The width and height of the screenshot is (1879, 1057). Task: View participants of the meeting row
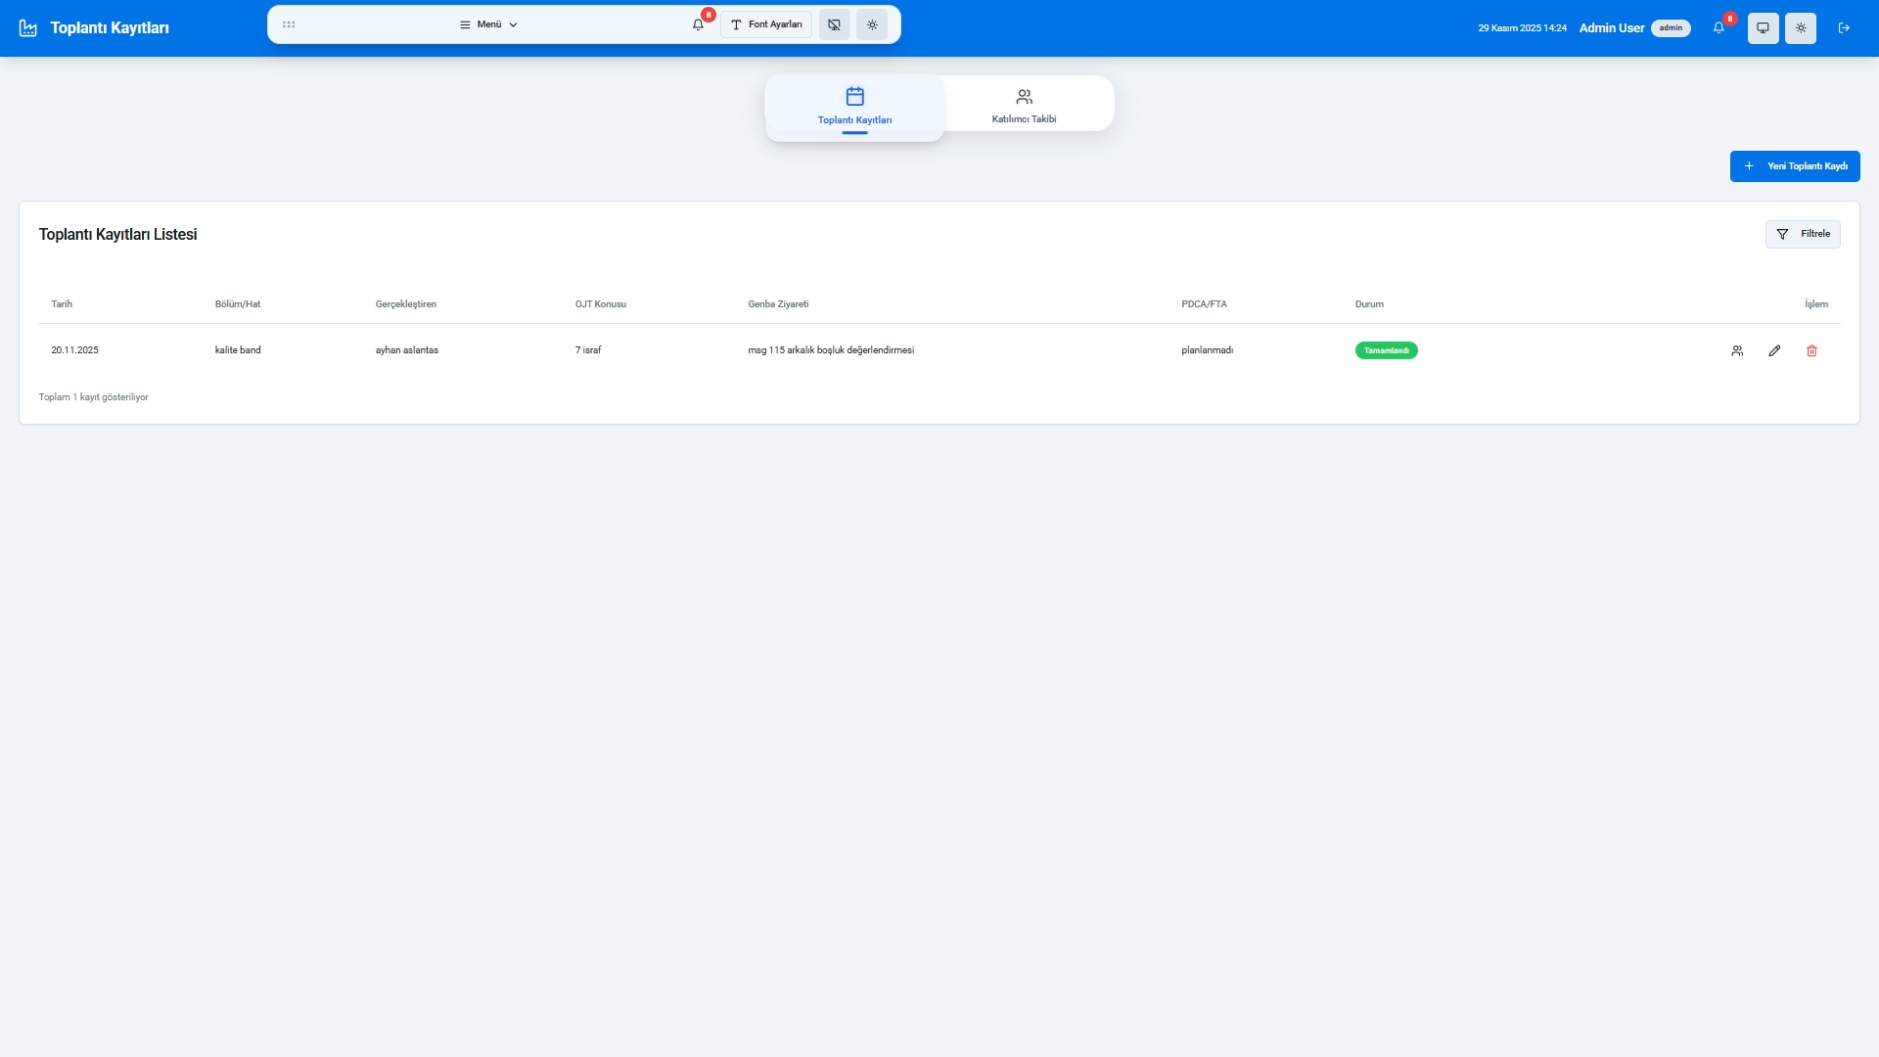pos(1737,351)
